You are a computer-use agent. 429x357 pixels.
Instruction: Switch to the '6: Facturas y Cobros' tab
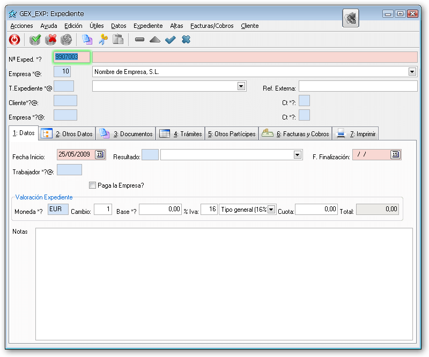(x=295, y=134)
